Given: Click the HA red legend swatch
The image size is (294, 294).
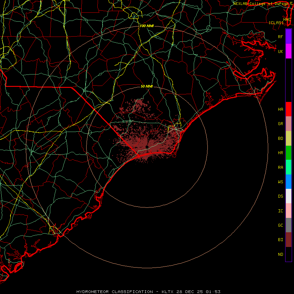Looking at the screenshot, I should point(288,109).
